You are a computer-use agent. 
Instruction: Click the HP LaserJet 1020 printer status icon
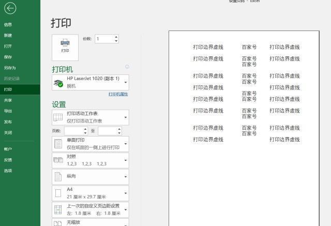58,82
